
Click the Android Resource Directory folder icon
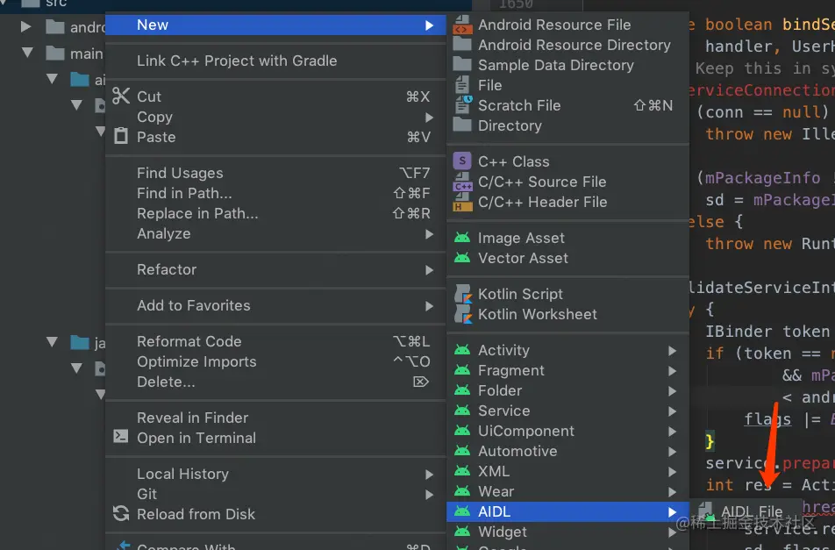[x=462, y=45]
